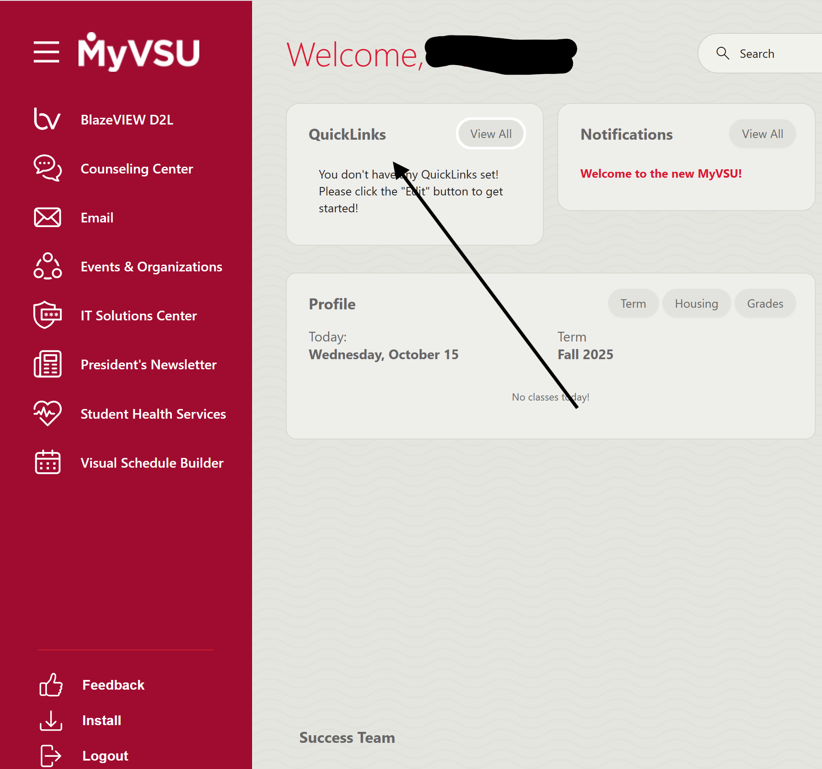
Task: View All Notifications
Action: click(762, 134)
